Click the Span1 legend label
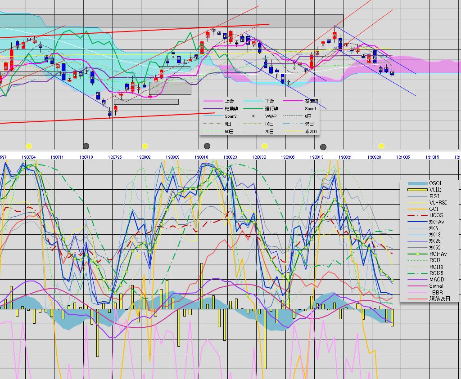 pyautogui.click(x=311, y=109)
